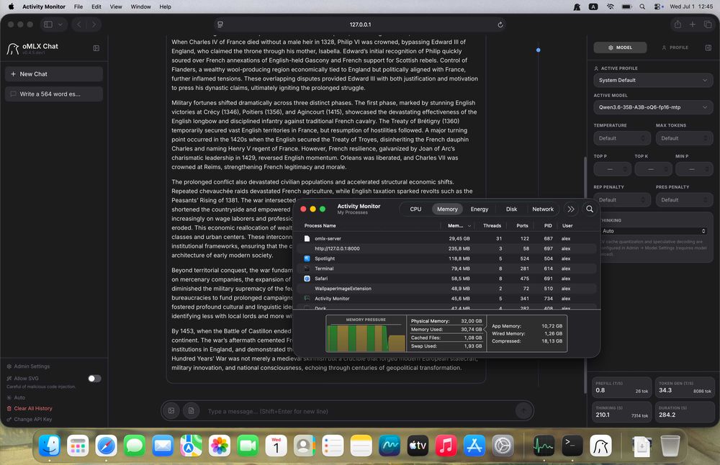Go forward in Safari history
This screenshot has height=465, width=720.
click(x=94, y=24)
